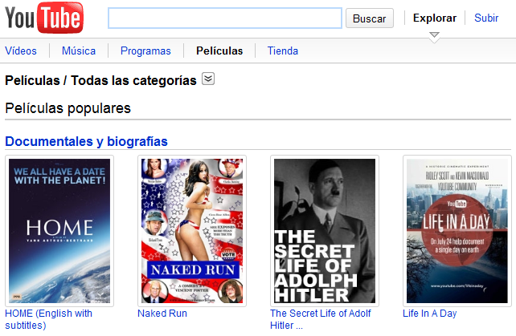
Task: Focus the search input field
Action: pos(225,18)
